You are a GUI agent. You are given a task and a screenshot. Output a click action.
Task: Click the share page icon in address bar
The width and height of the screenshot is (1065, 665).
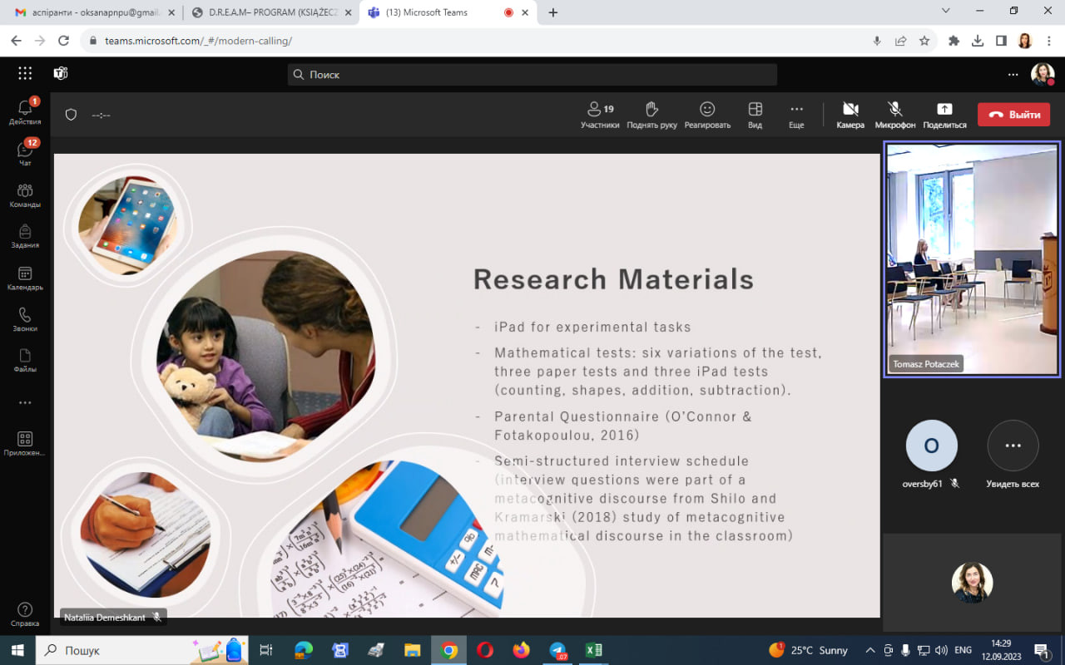[x=900, y=40]
